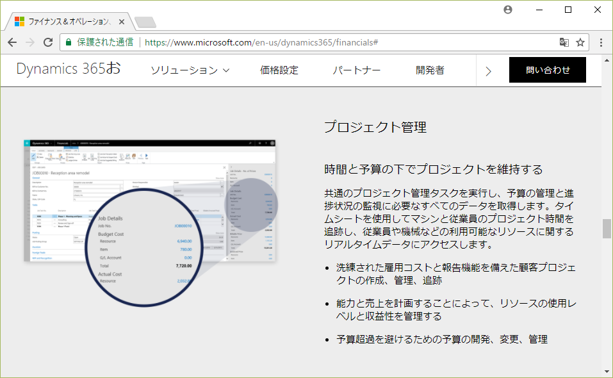
Task: Click the bullet text starting 洗練された雇用コスト
Action: click(456, 274)
